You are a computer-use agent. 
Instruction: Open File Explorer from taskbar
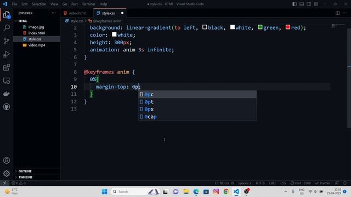[186, 192]
